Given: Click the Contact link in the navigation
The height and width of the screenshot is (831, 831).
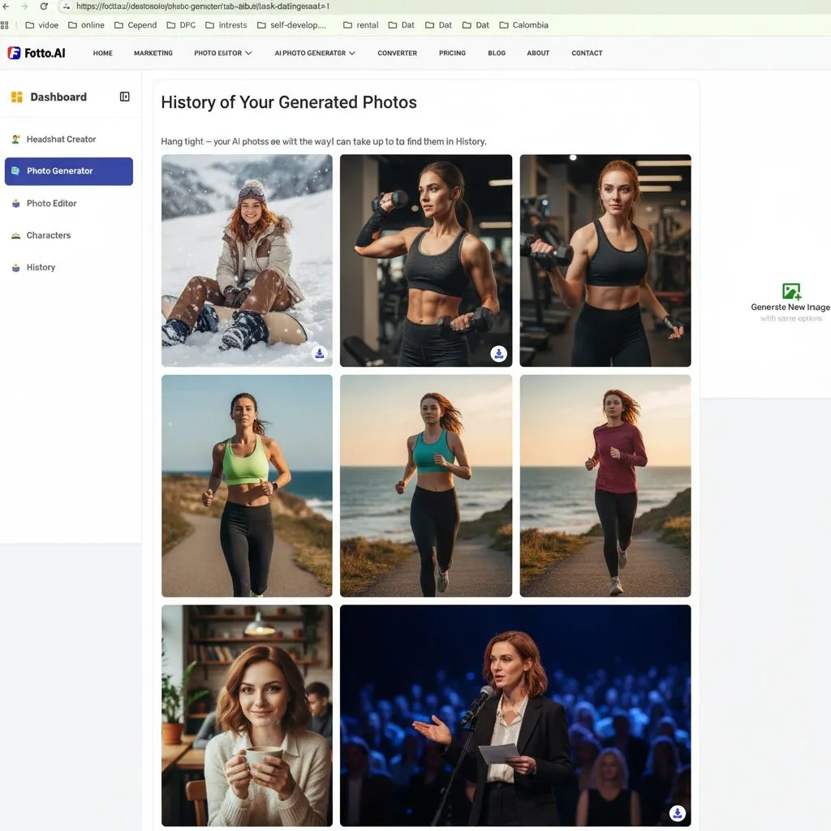Looking at the screenshot, I should [x=587, y=53].
